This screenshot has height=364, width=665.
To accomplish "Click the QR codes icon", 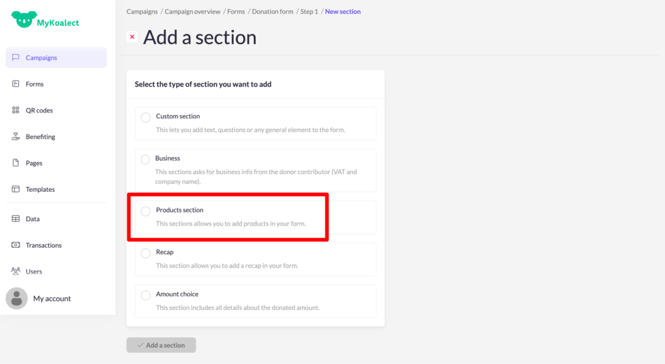I will [x=16, y=110].
